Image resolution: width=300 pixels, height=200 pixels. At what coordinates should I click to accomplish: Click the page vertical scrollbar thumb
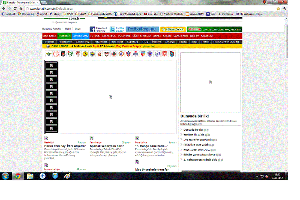click(286, 41)
